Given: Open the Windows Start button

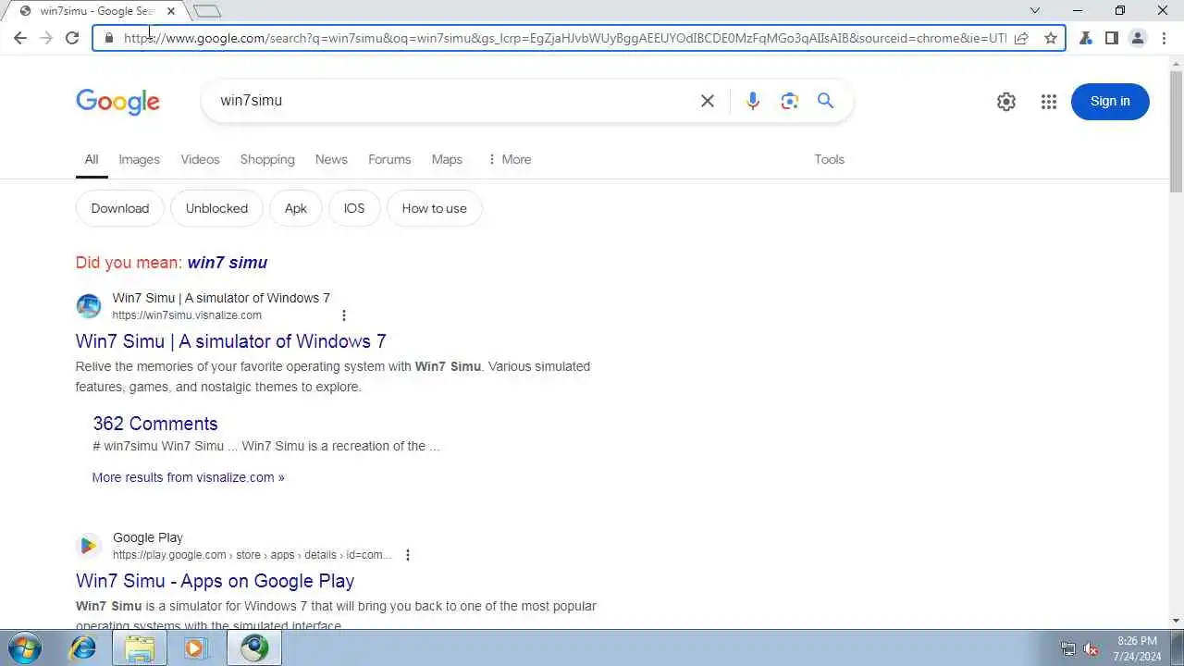Looking at the screenshot, I should pyautogui.click(x=24, y=647).
